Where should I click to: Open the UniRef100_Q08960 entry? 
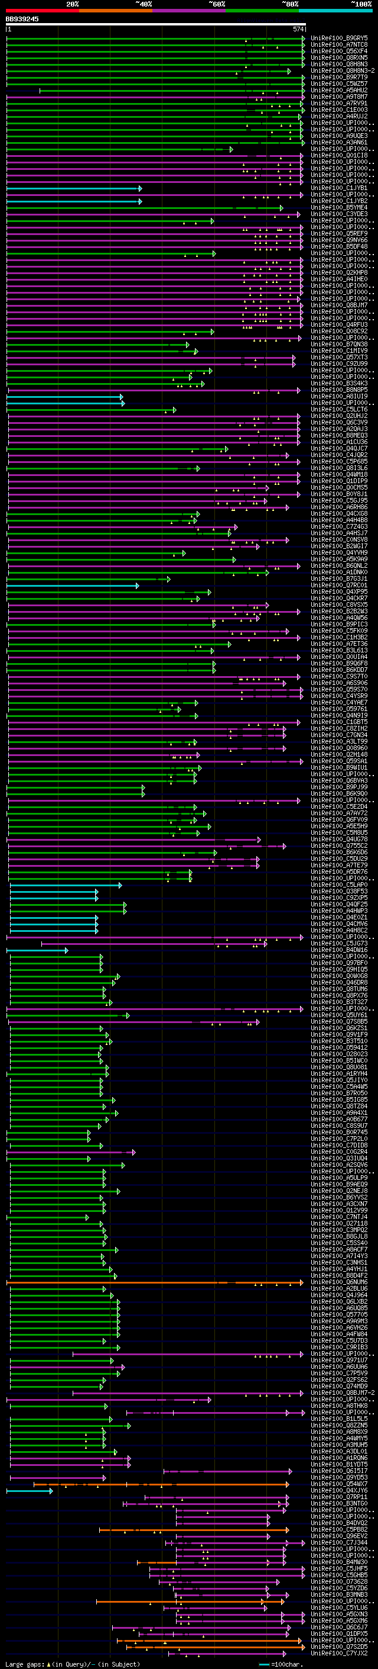coord(339,748)
